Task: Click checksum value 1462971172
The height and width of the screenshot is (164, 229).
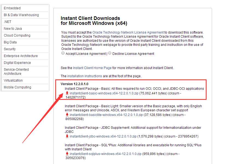Action: point(75,97)
